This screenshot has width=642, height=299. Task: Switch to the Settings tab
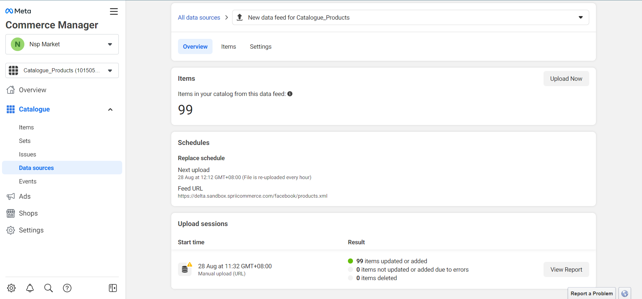pyautogui.click(x=261, y=47)
